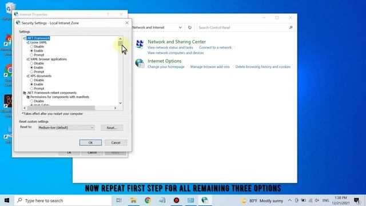Select the .NET Framework tree item
366x206 pixels.
(38, 38)
